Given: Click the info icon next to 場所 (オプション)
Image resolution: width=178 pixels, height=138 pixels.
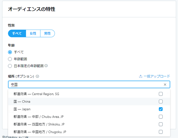Looking at the screenshot, I should point(37,76).
